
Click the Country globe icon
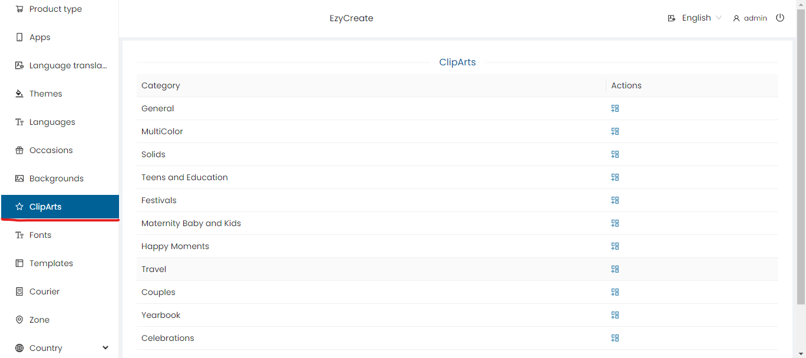coord(19,348)
